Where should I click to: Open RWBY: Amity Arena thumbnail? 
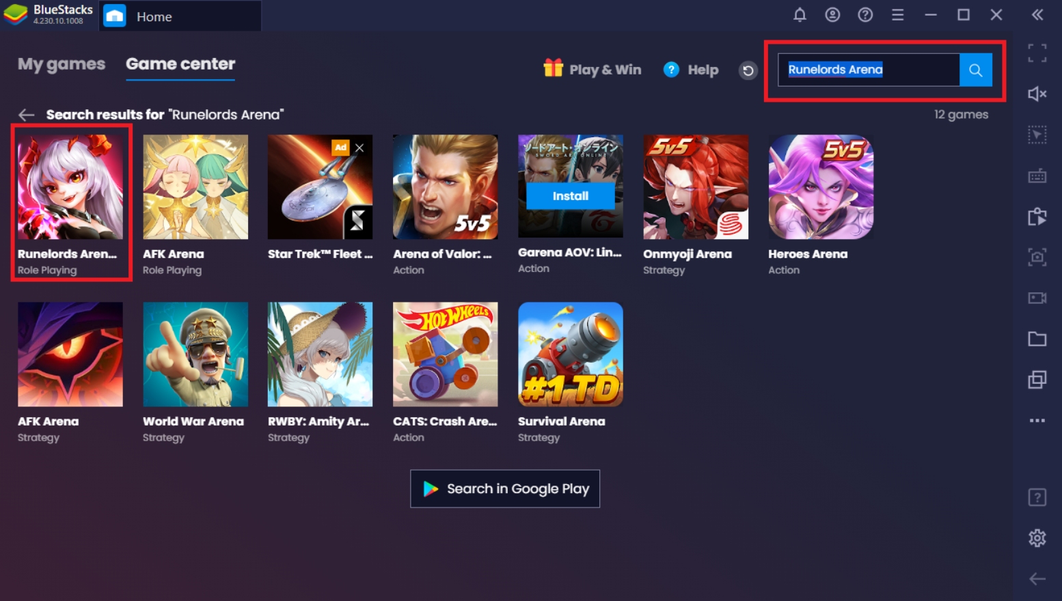(321, 354)
